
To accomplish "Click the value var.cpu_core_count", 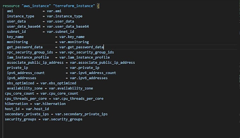I will [59, 93].
